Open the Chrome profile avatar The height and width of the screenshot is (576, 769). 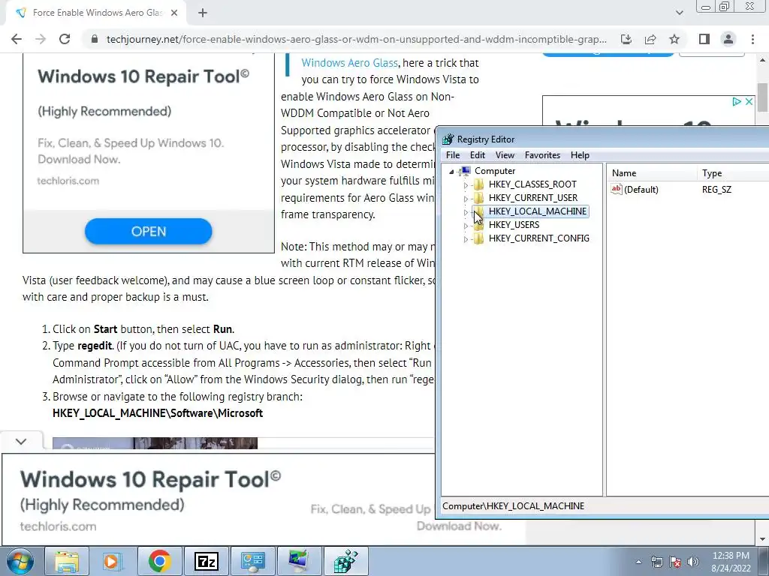point(728,39)
